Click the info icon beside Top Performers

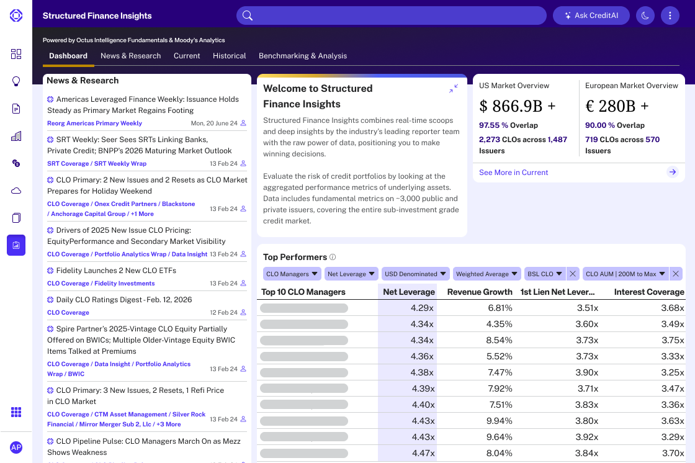point(333,258)
